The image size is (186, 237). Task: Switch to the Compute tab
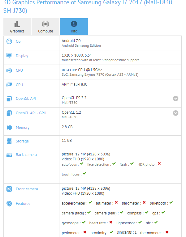pos(45,27)
